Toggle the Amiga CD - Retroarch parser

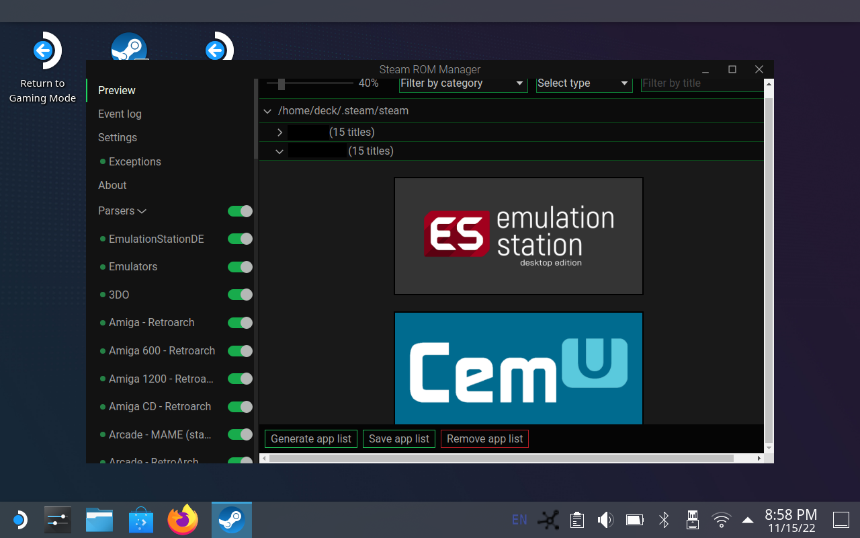tap(240, 406)
